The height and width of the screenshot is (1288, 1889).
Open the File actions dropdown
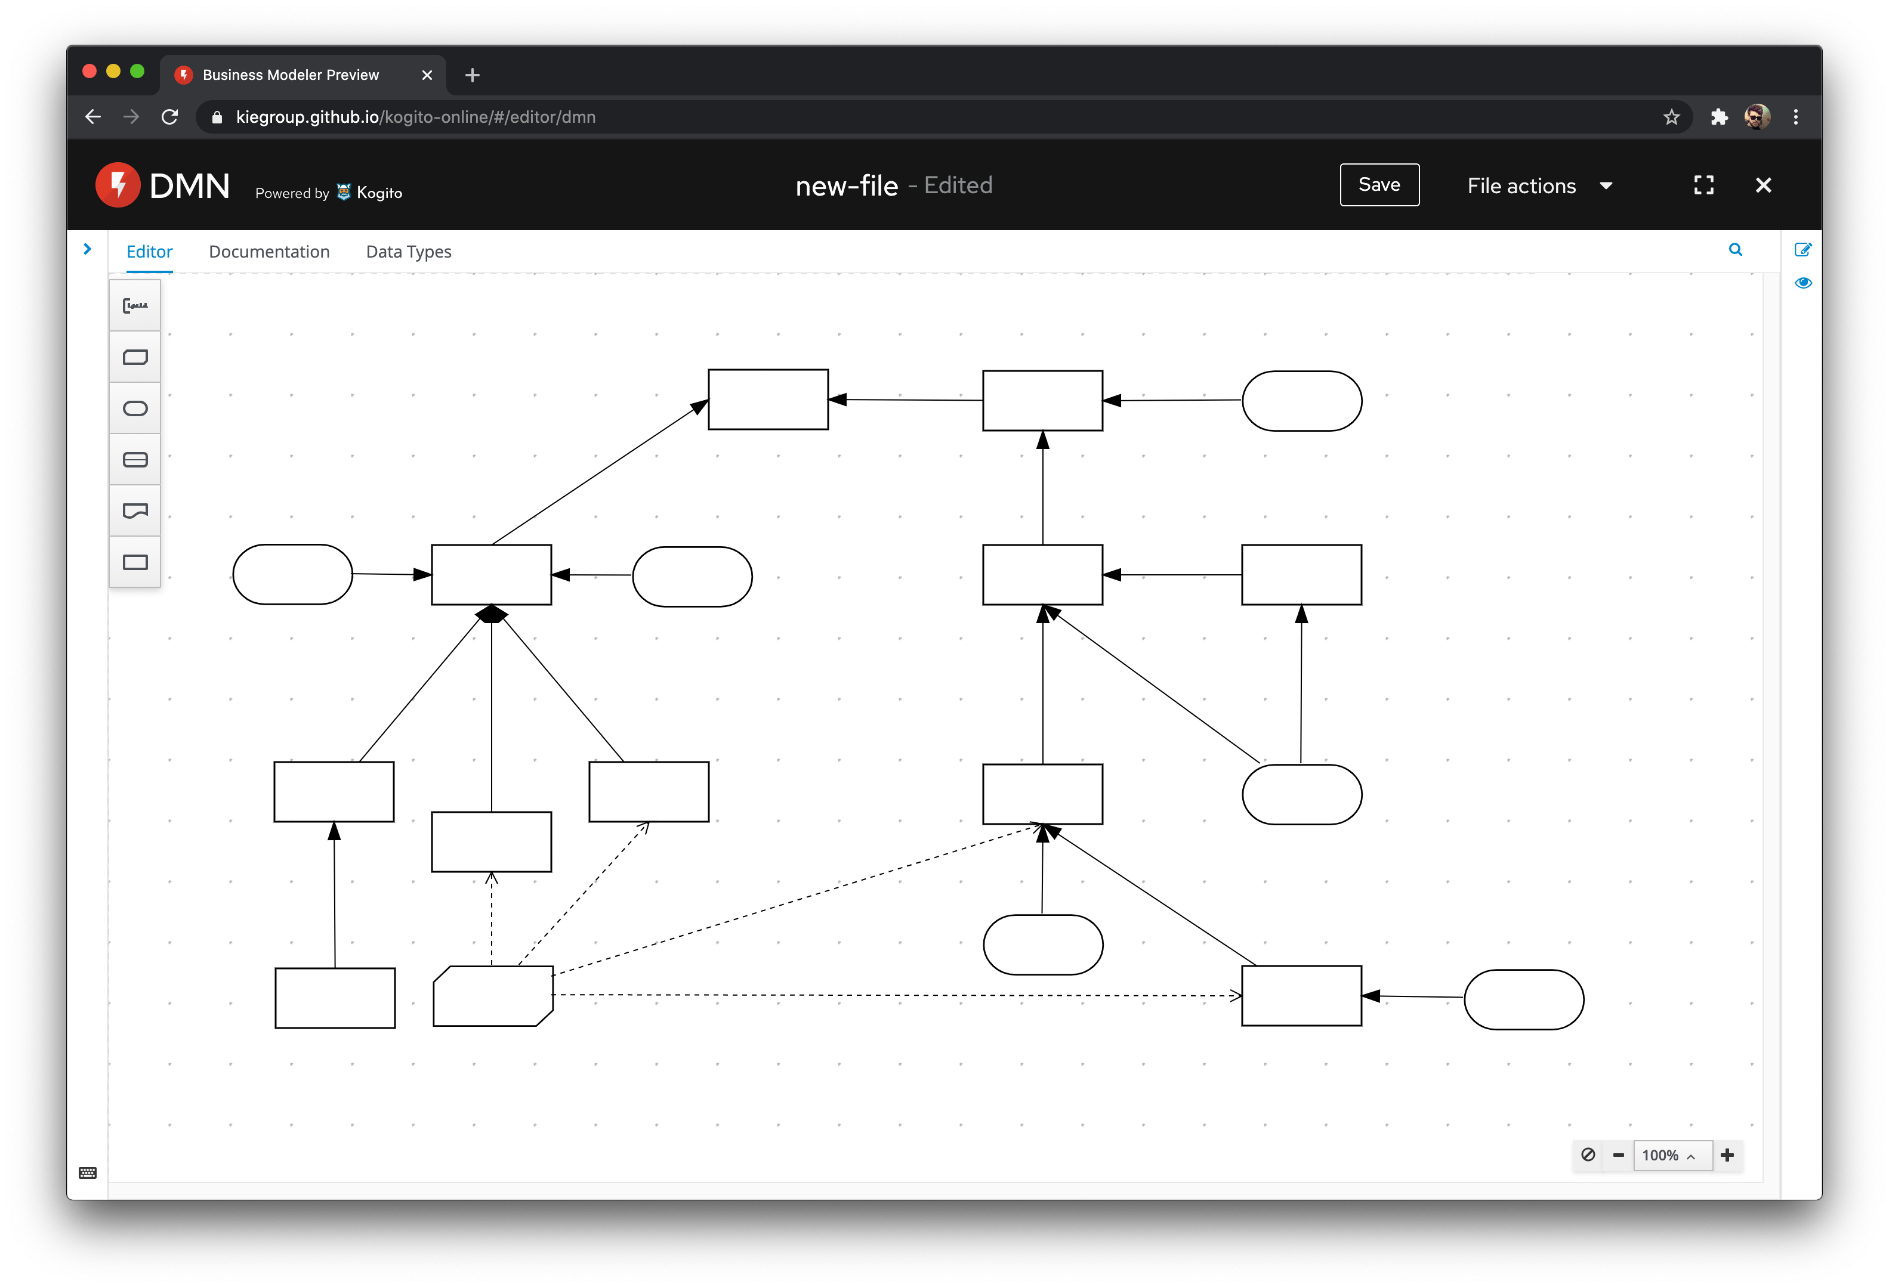click(1539, 186)
